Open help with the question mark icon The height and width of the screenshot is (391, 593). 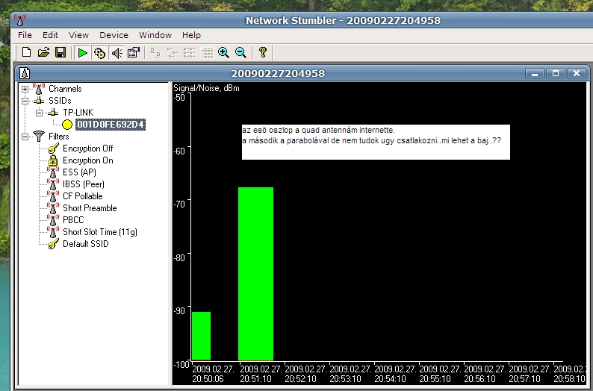pyautogui.click(x=263, y=52)
